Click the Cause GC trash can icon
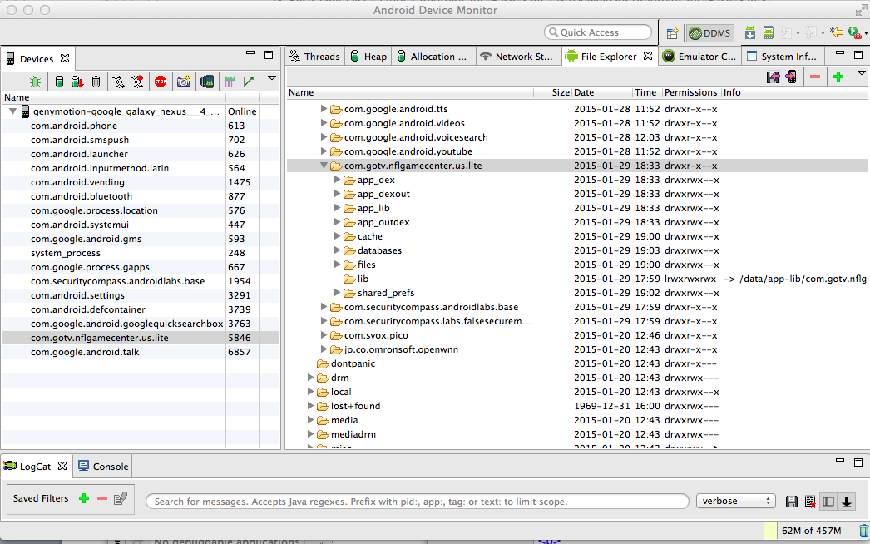Viewport: 870px width, 544px height. point(96,82)
